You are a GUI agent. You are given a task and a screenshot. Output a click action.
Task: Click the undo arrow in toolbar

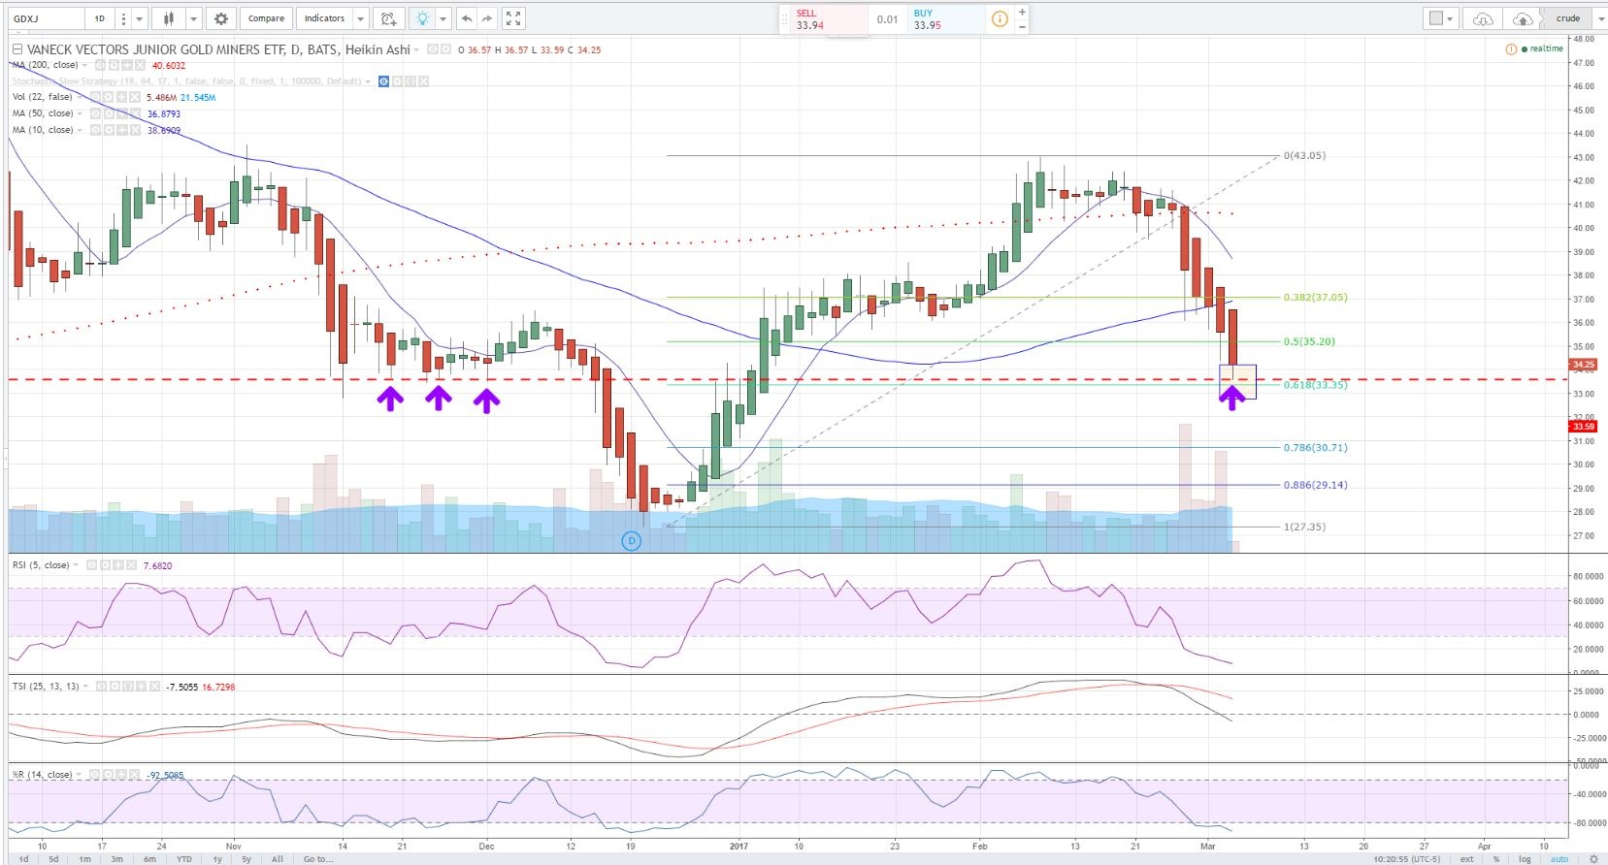(x=467, y=18)
